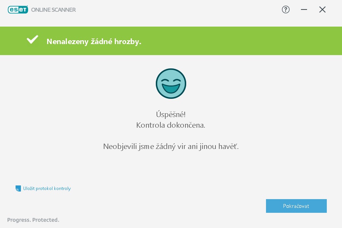Screen dimensions: 342x228
Task: Click the ESET logo
Action: click(x=18, y=9)
